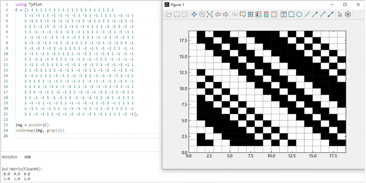Screen dimensions: 366x183
Task: Click the empty editor line 25
Action: tap(89, 136)
